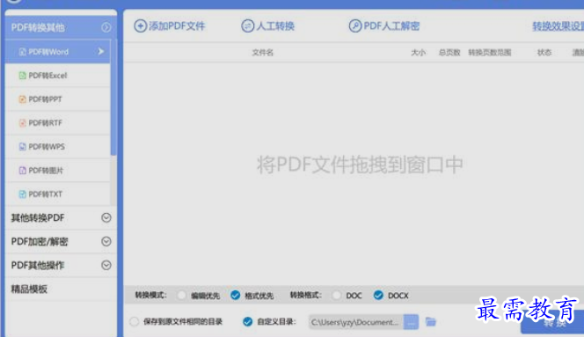Click the red PDF转RTF icon
584x337 pixels.
click(23, 123)
